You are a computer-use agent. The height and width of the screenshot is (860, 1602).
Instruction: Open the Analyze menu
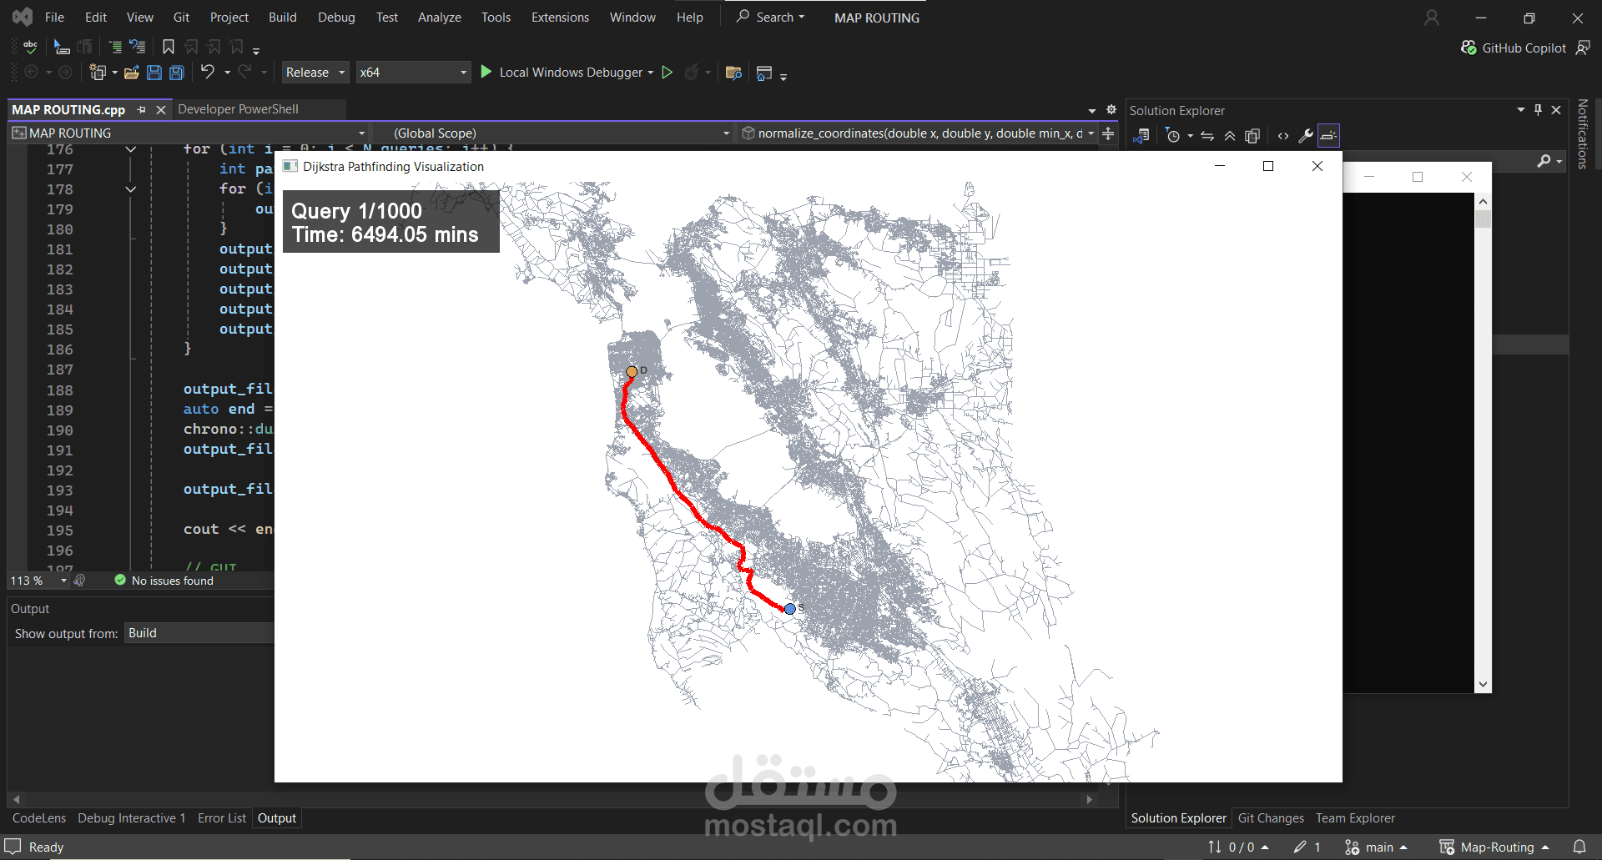[440, 17]
